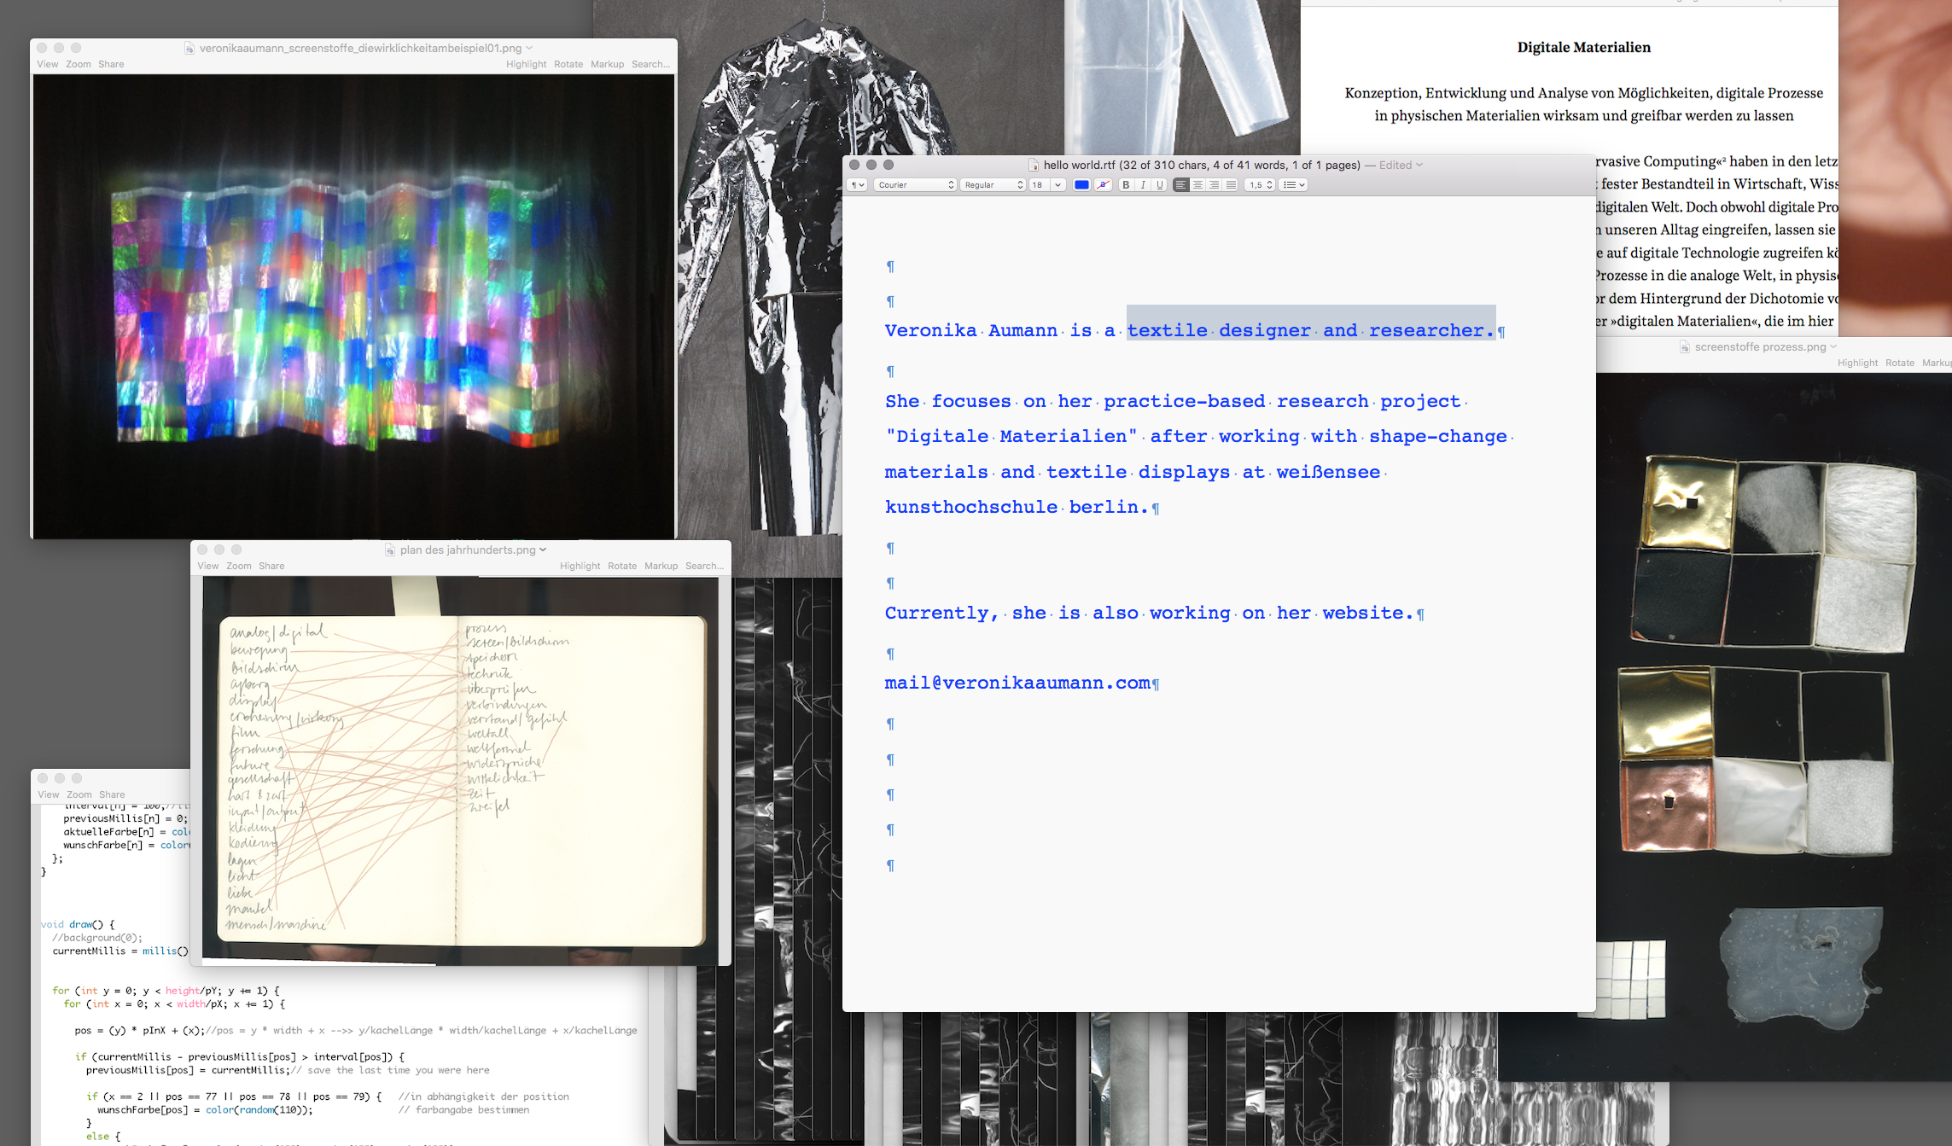Image resolution: width=1952 pixels, height=1146 pixels.
Task: Click Highlight in screenstoffe prozess window
Action: 1858,363
